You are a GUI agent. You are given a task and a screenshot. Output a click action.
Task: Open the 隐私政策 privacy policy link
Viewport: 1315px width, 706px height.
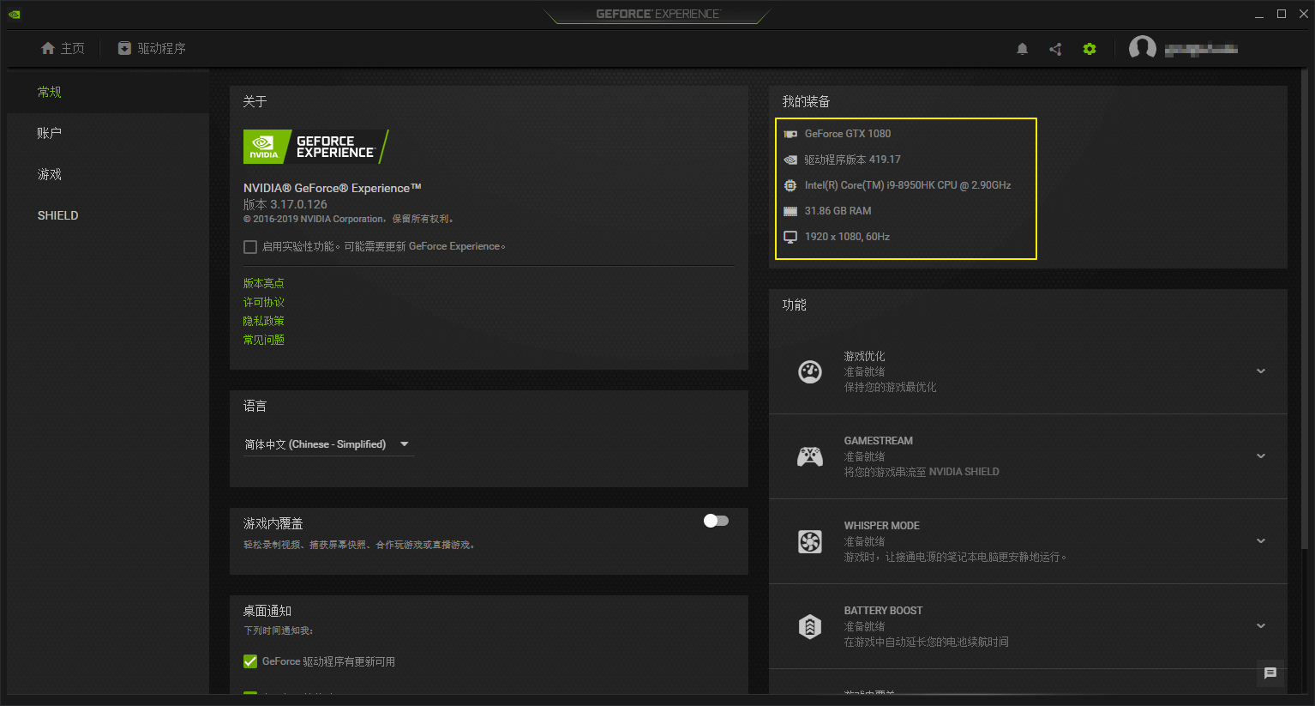(263, 321)
